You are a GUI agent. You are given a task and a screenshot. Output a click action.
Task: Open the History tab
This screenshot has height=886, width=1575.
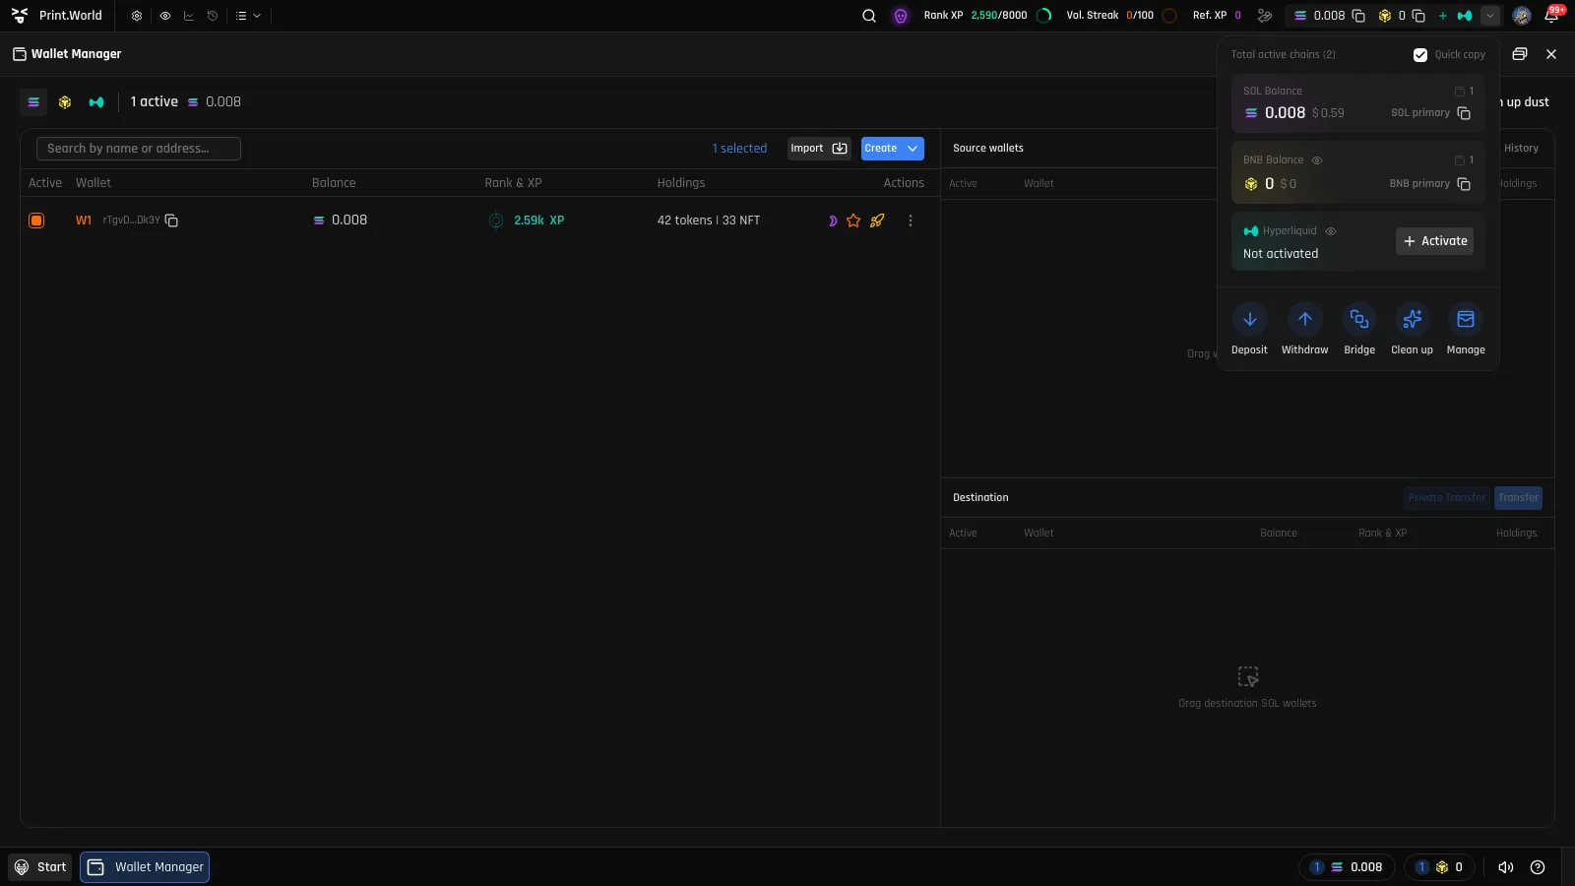1521,149
